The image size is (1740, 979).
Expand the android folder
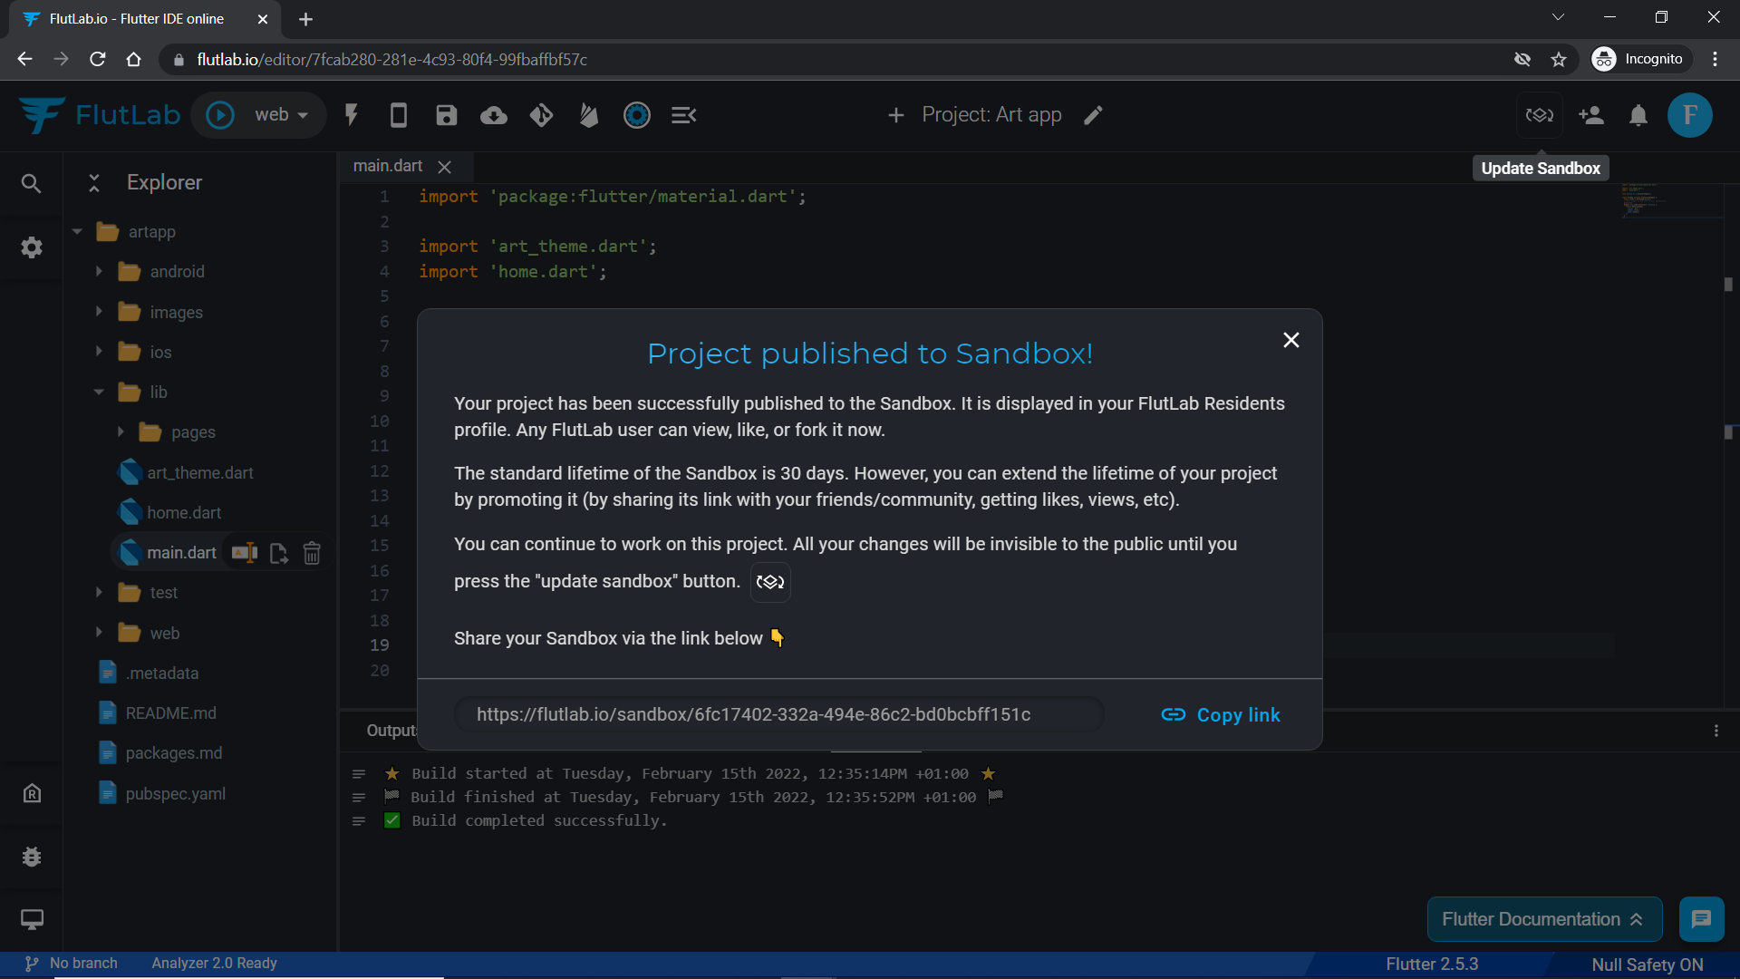pyautogui.click(x=99, y=271)
